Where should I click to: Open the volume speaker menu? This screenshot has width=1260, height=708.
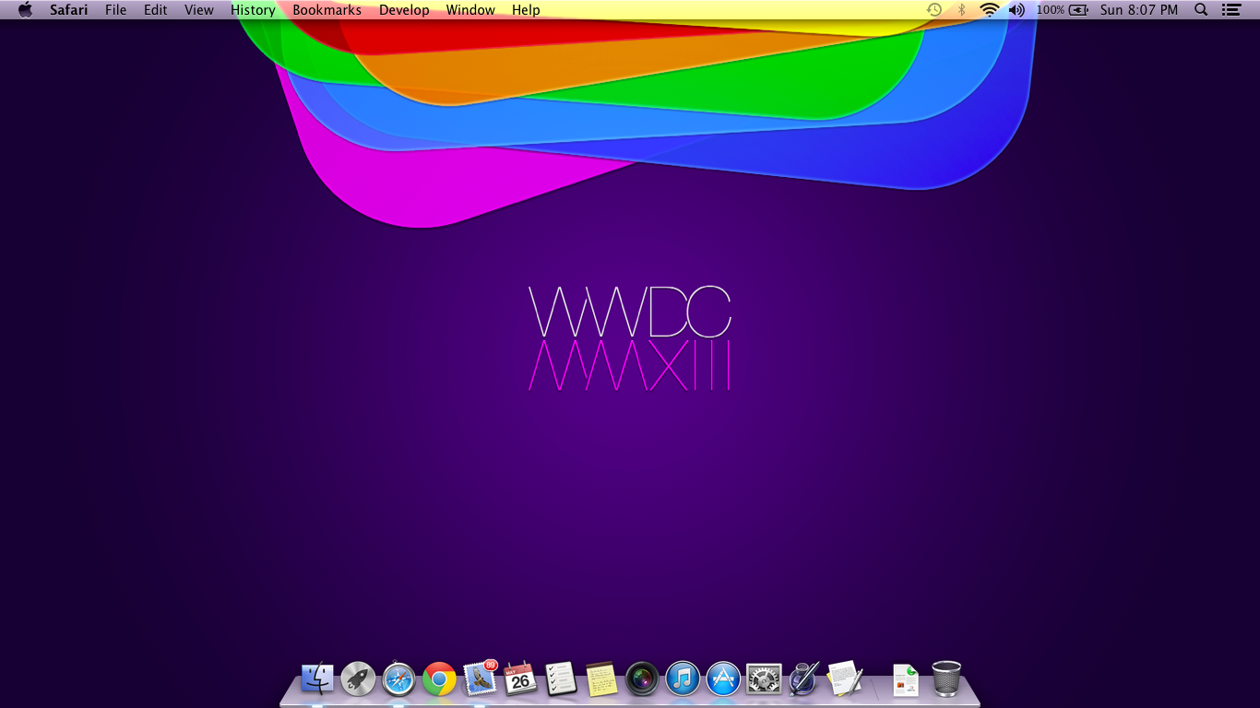click(x=1016, y=10)
